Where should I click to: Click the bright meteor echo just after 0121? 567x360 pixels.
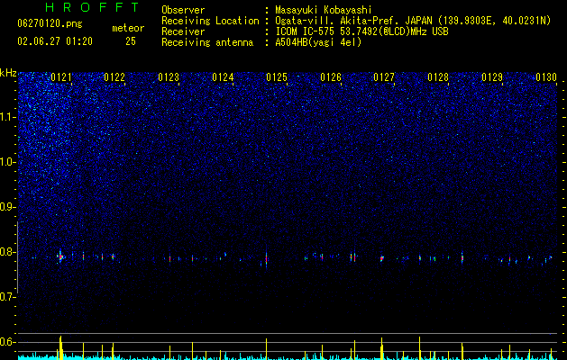[x=60, y=257]
